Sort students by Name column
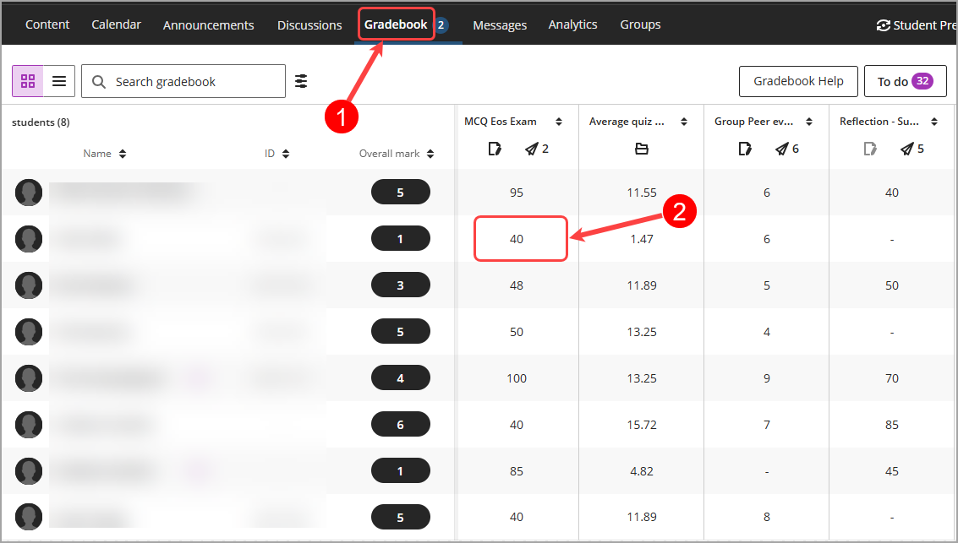The image size is (958, 543). [123, 154]
